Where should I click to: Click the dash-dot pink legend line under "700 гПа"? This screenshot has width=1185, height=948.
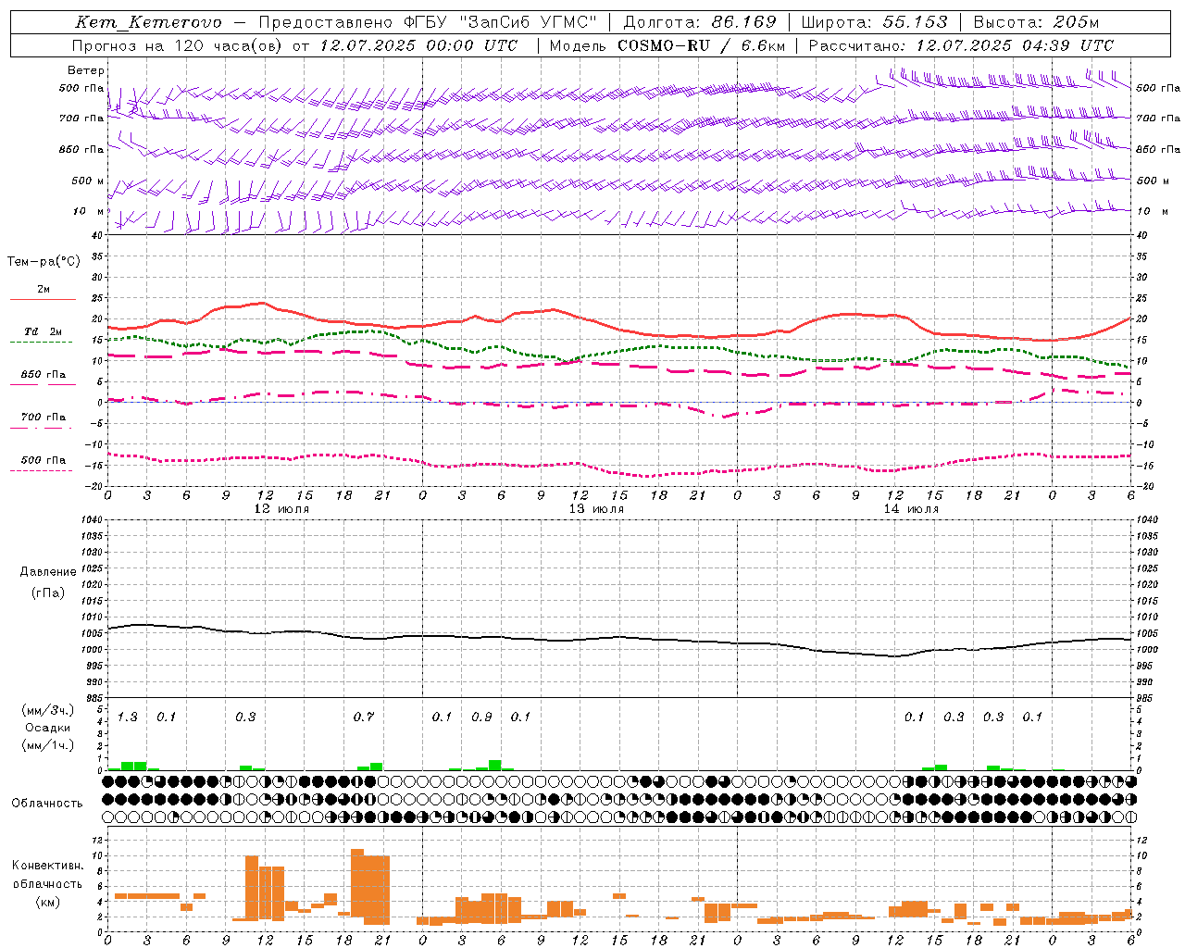pos(41,428)
